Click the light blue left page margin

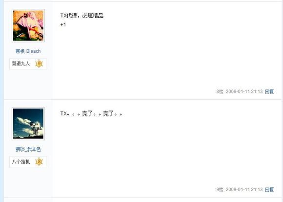point(2,101)
